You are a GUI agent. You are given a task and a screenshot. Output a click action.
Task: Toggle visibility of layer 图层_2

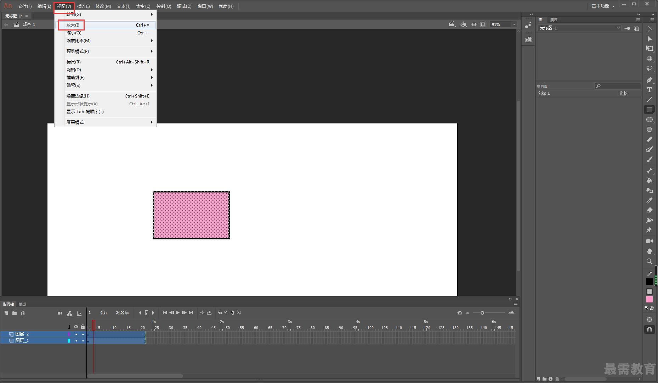pyautogui.click(x=76, y=334)
